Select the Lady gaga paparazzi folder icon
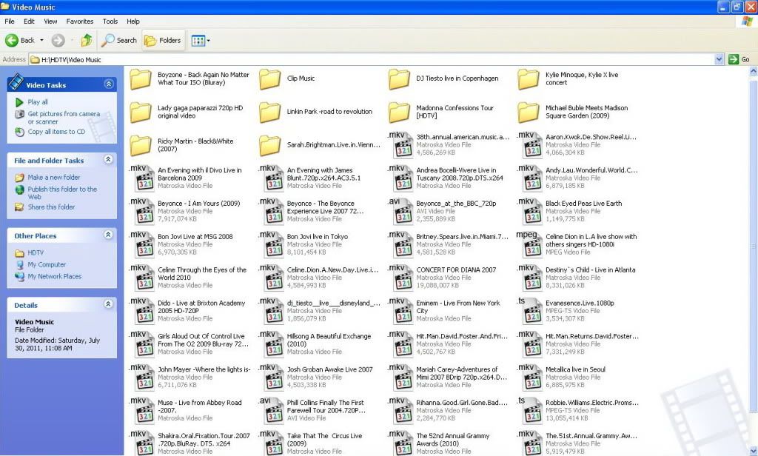 coord(141,113)
